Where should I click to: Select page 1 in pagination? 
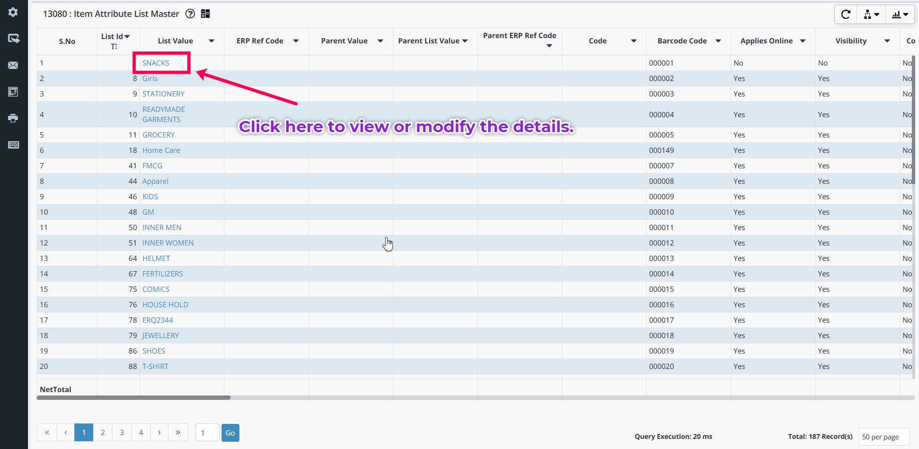pos(84,433)
